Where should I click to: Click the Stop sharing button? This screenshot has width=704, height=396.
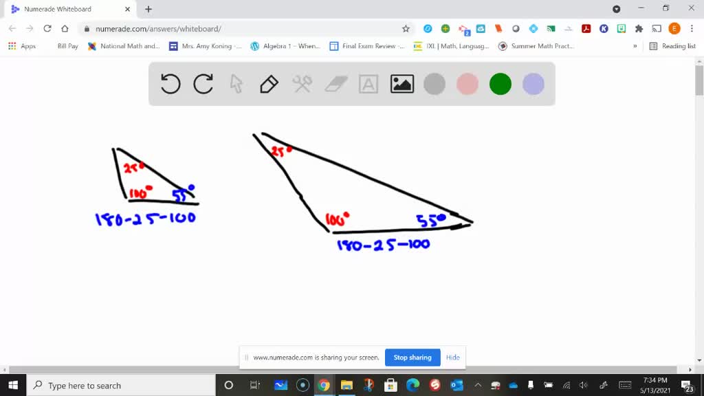(x=412, y=357)
